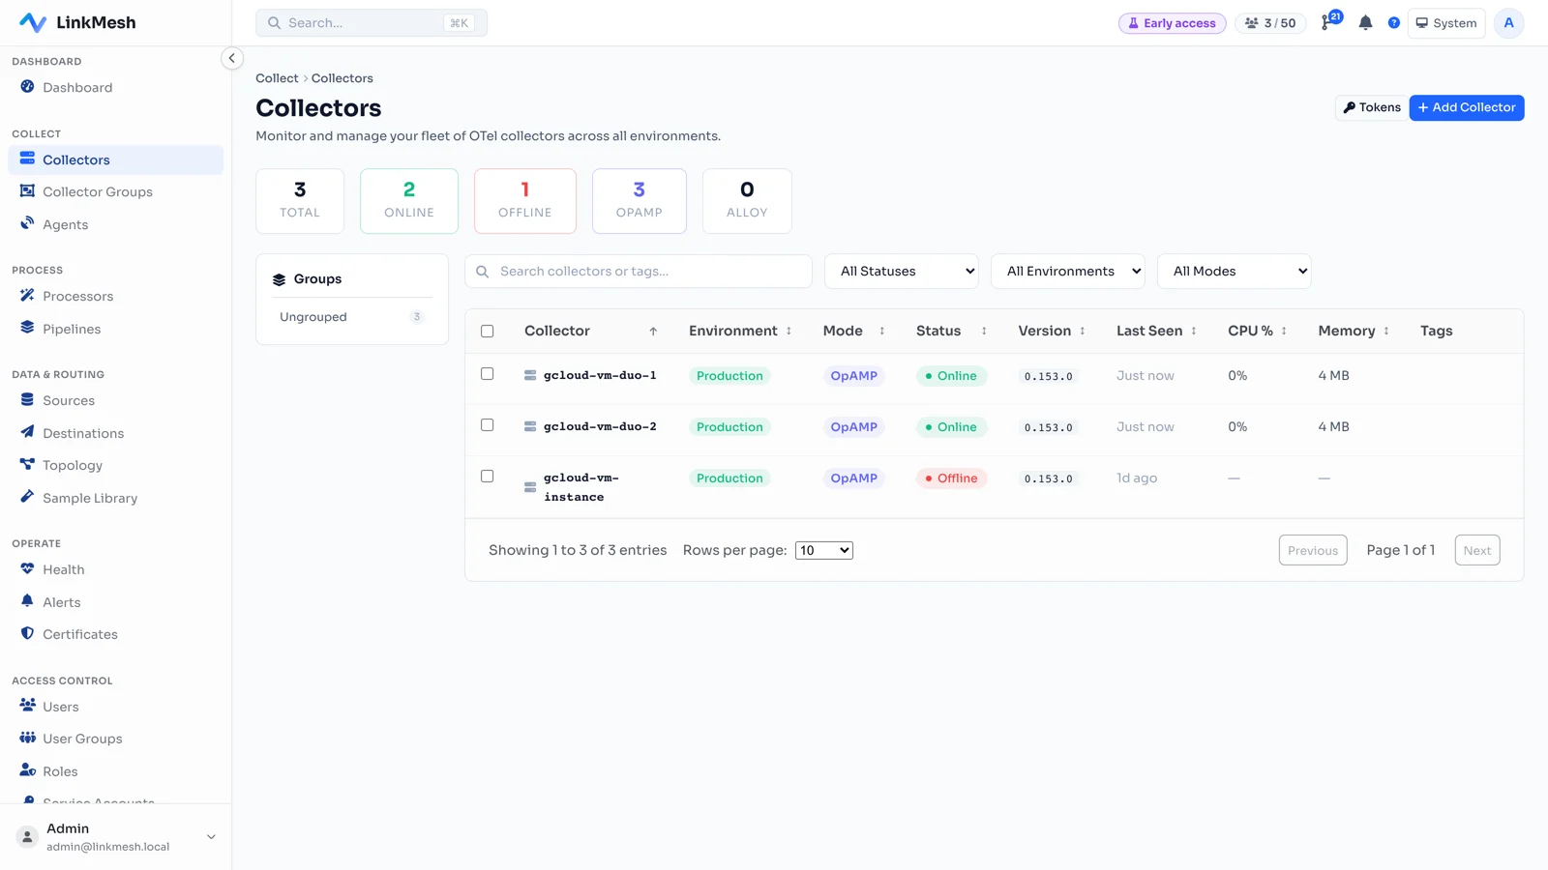The width and height of the screenshot is (1548, 870).
Task: Filter by the Offline stat card
Action: point(525,201)
